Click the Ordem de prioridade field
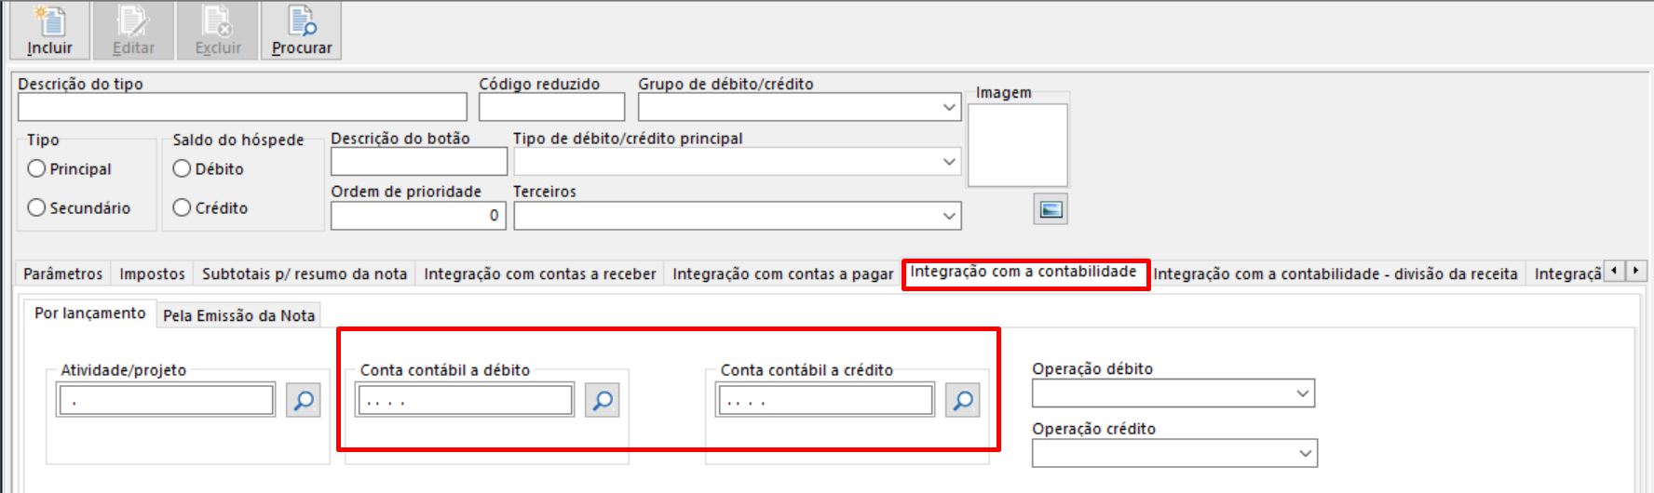 [x=419, y=216]
